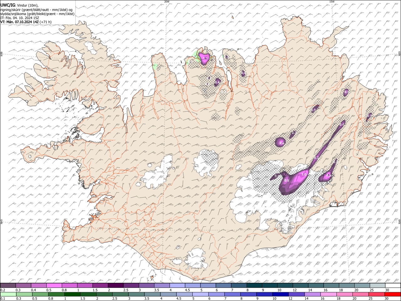The image size is (401, 301).
Task: Click the 'VT: Mán. 07.10.2024 14Z' valid time
Action: (x=20, y=22)
